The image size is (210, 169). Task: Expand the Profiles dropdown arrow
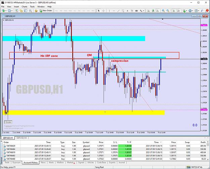[12, 11]
